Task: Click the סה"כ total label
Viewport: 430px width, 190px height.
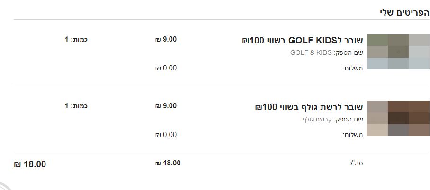Action: click(355, 164)
